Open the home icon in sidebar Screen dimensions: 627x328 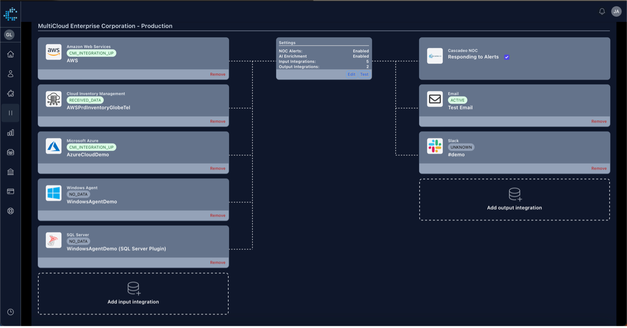tap(11, 54)
